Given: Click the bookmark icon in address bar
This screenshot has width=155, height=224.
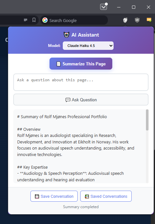Looking at the screenshot, I should click(x=34, y=20).
